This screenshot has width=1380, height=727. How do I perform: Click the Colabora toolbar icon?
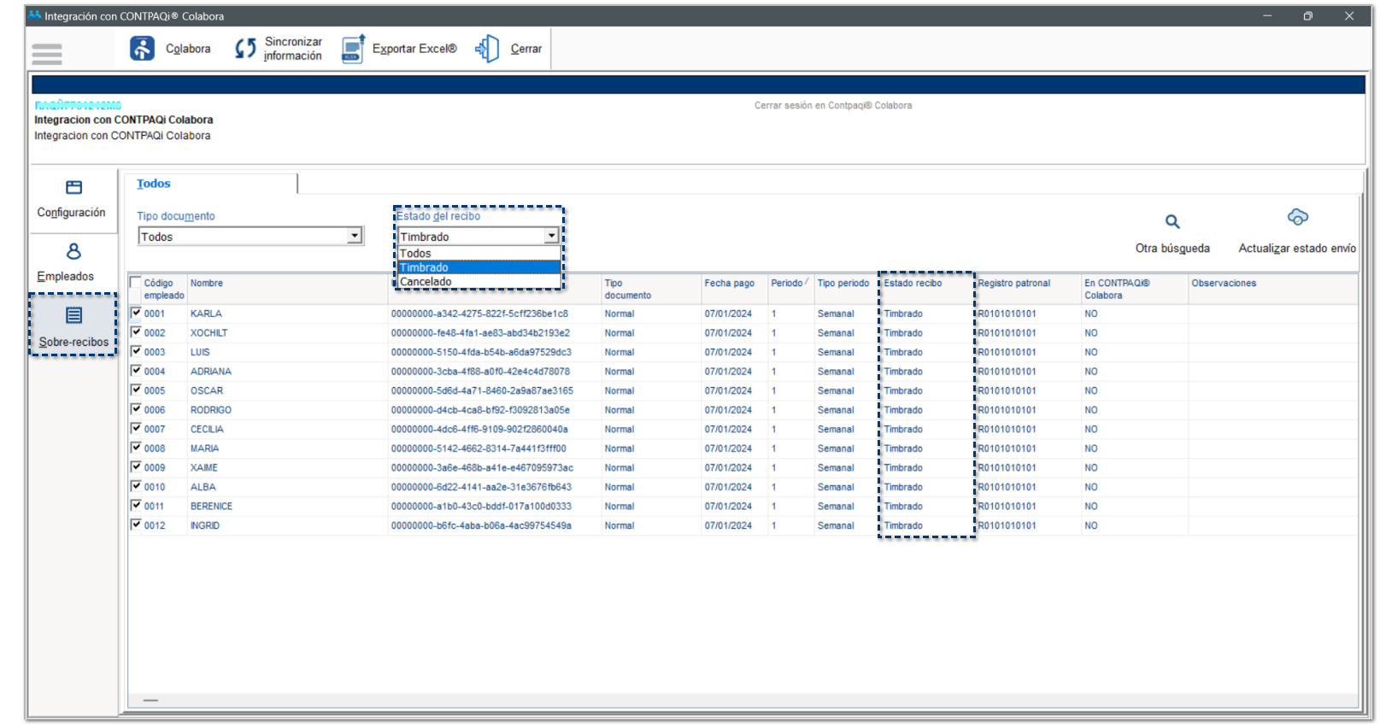(142, 49)
